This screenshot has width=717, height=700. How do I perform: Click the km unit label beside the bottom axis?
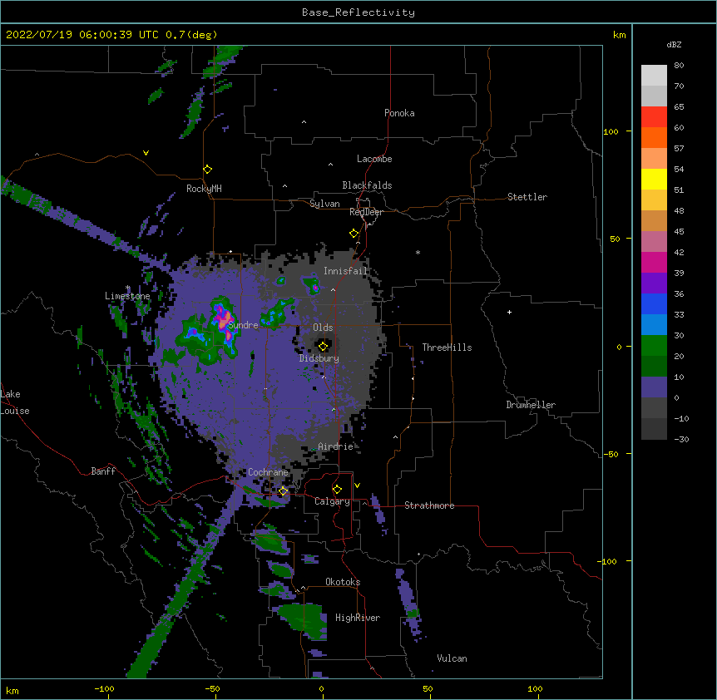click(12, 690)
